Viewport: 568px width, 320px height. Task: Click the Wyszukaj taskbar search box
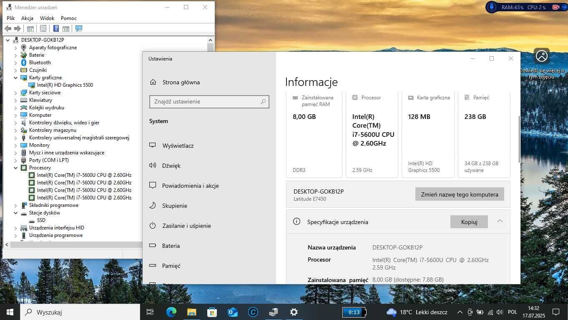80,312
